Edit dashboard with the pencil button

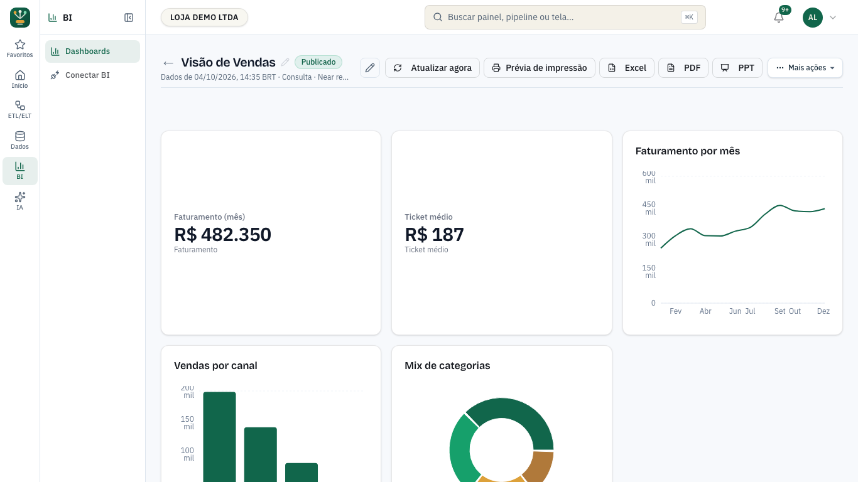click(370, 68)
